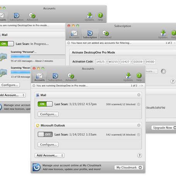Screen dimensions: 176x176
Task: Minimize the front Accounts window
Action: coord(38,68)
